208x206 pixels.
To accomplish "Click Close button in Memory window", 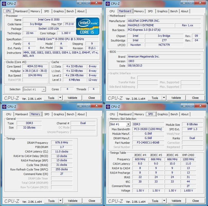I will [x=92, y=201].
